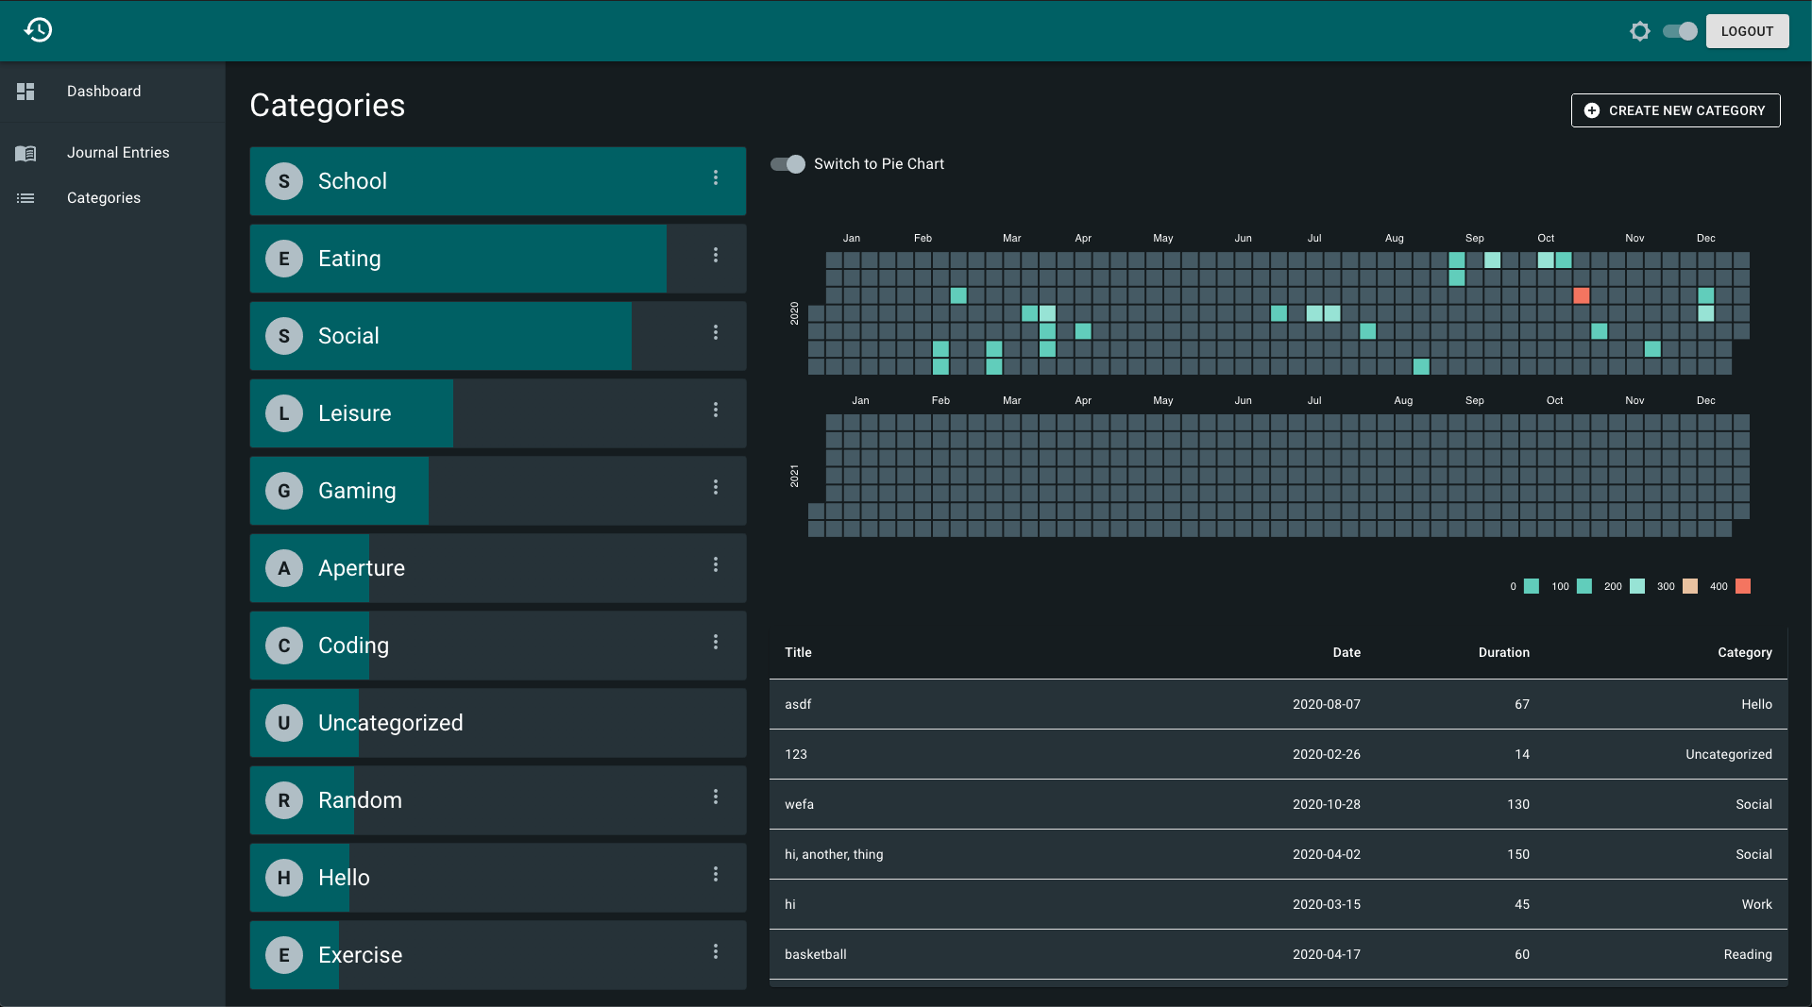
Task: Click the Categories list icon
Action: tap(25, 198)
